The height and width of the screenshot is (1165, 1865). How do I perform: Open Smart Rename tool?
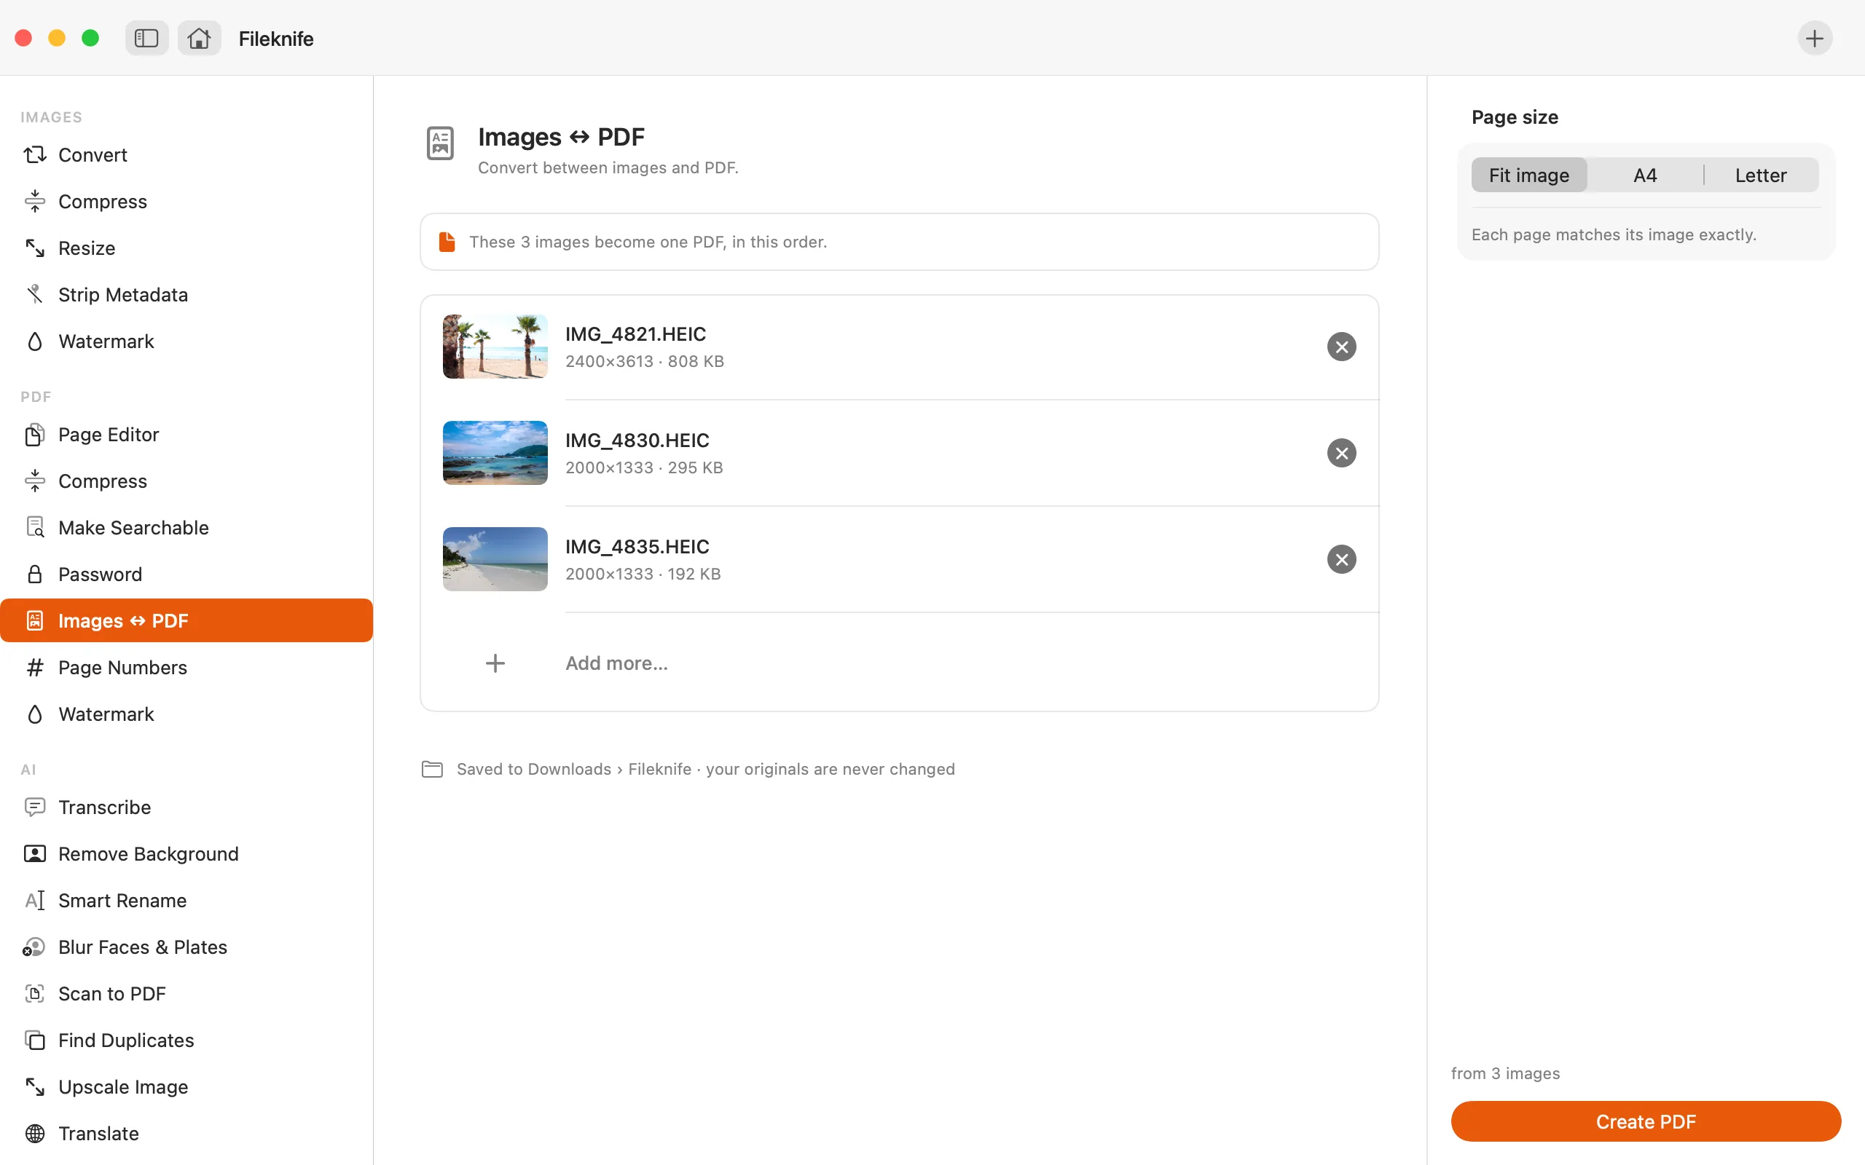(186, 901)
